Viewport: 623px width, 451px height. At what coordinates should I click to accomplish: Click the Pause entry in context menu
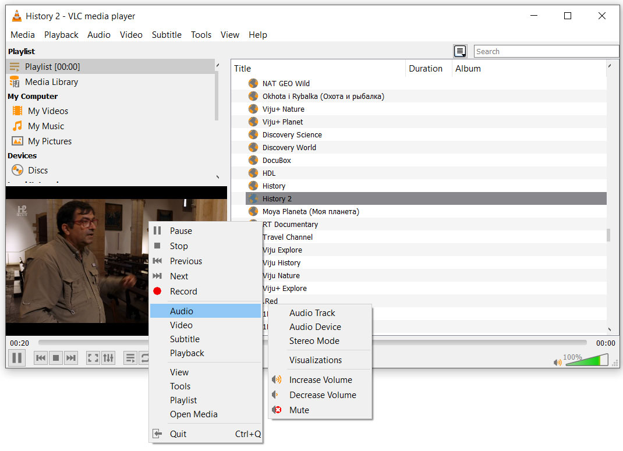tap(206, 230)
